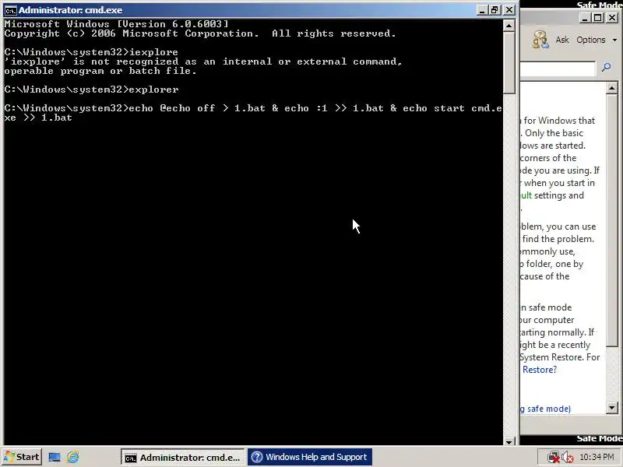Click the 10:34 PM taskbar clock
The width and height of the screenshot is (623, 467).
[x=597, y=457]
